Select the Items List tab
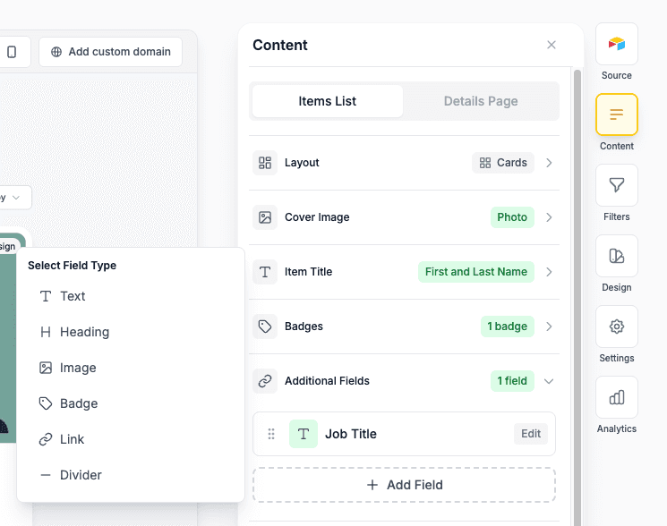 (328, 101)
